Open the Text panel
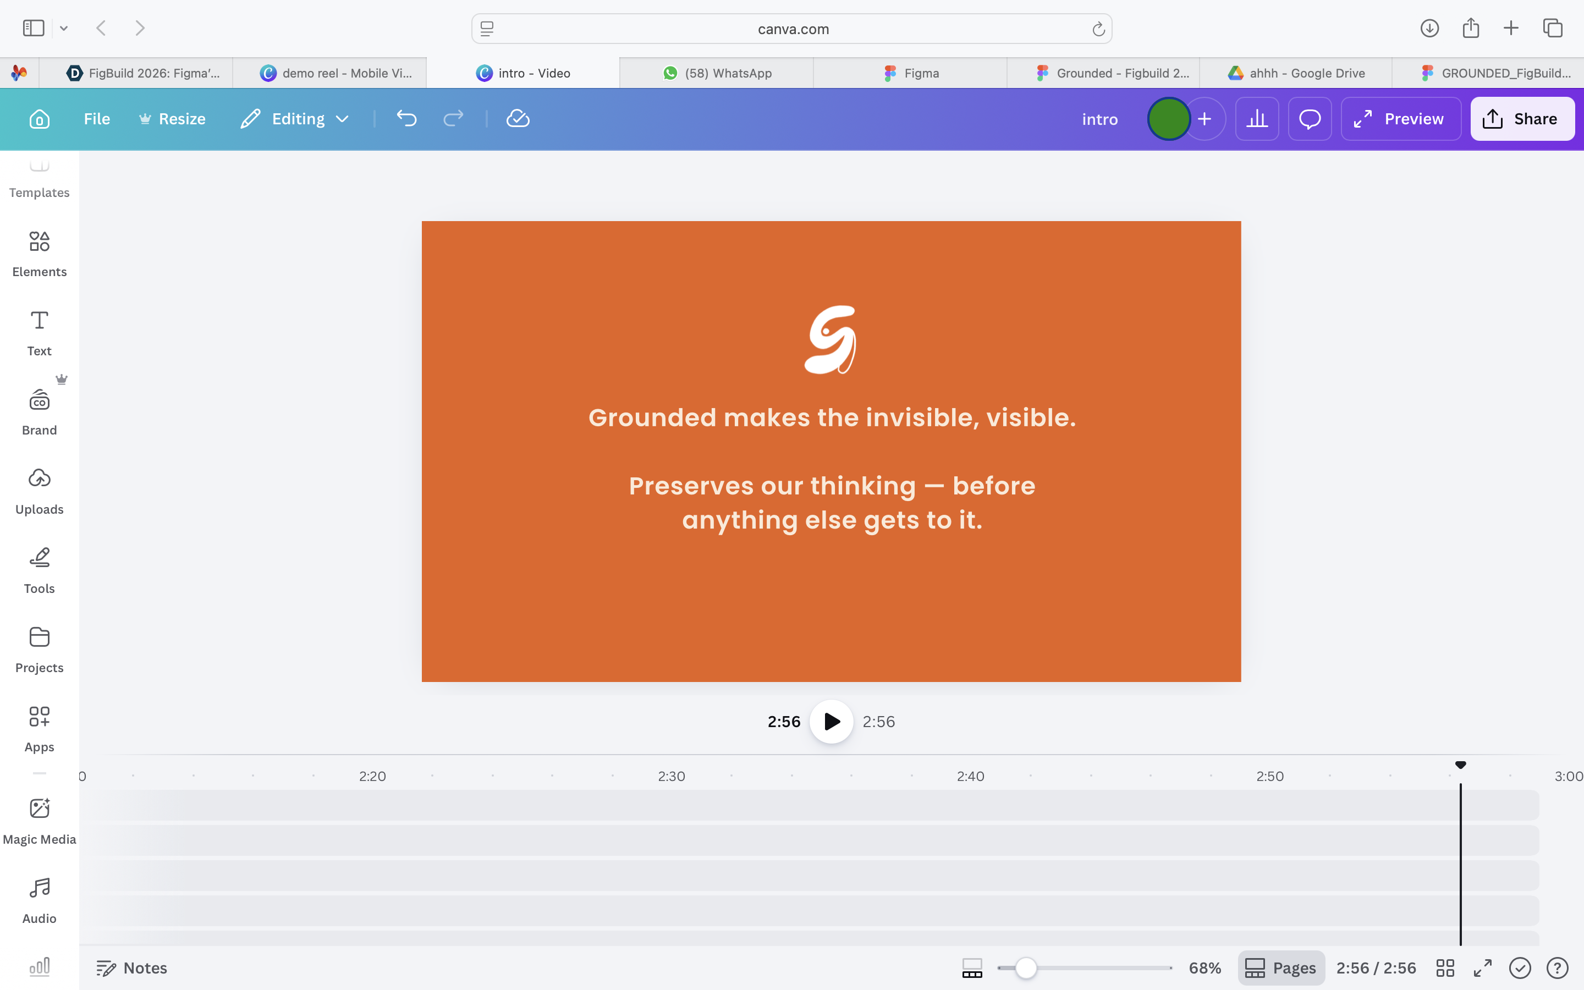1584x990 pixels. pos(39,333)
